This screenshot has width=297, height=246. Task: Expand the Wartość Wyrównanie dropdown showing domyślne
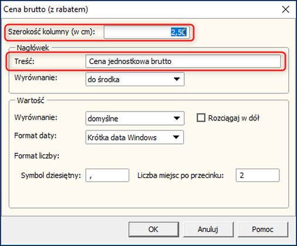(x=135, y=118)
